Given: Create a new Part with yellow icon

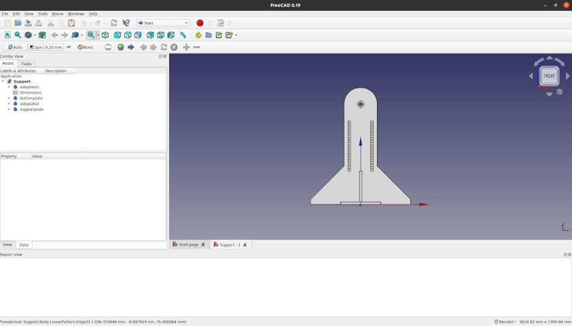Looking at the screenshot, I should point(198,35).
